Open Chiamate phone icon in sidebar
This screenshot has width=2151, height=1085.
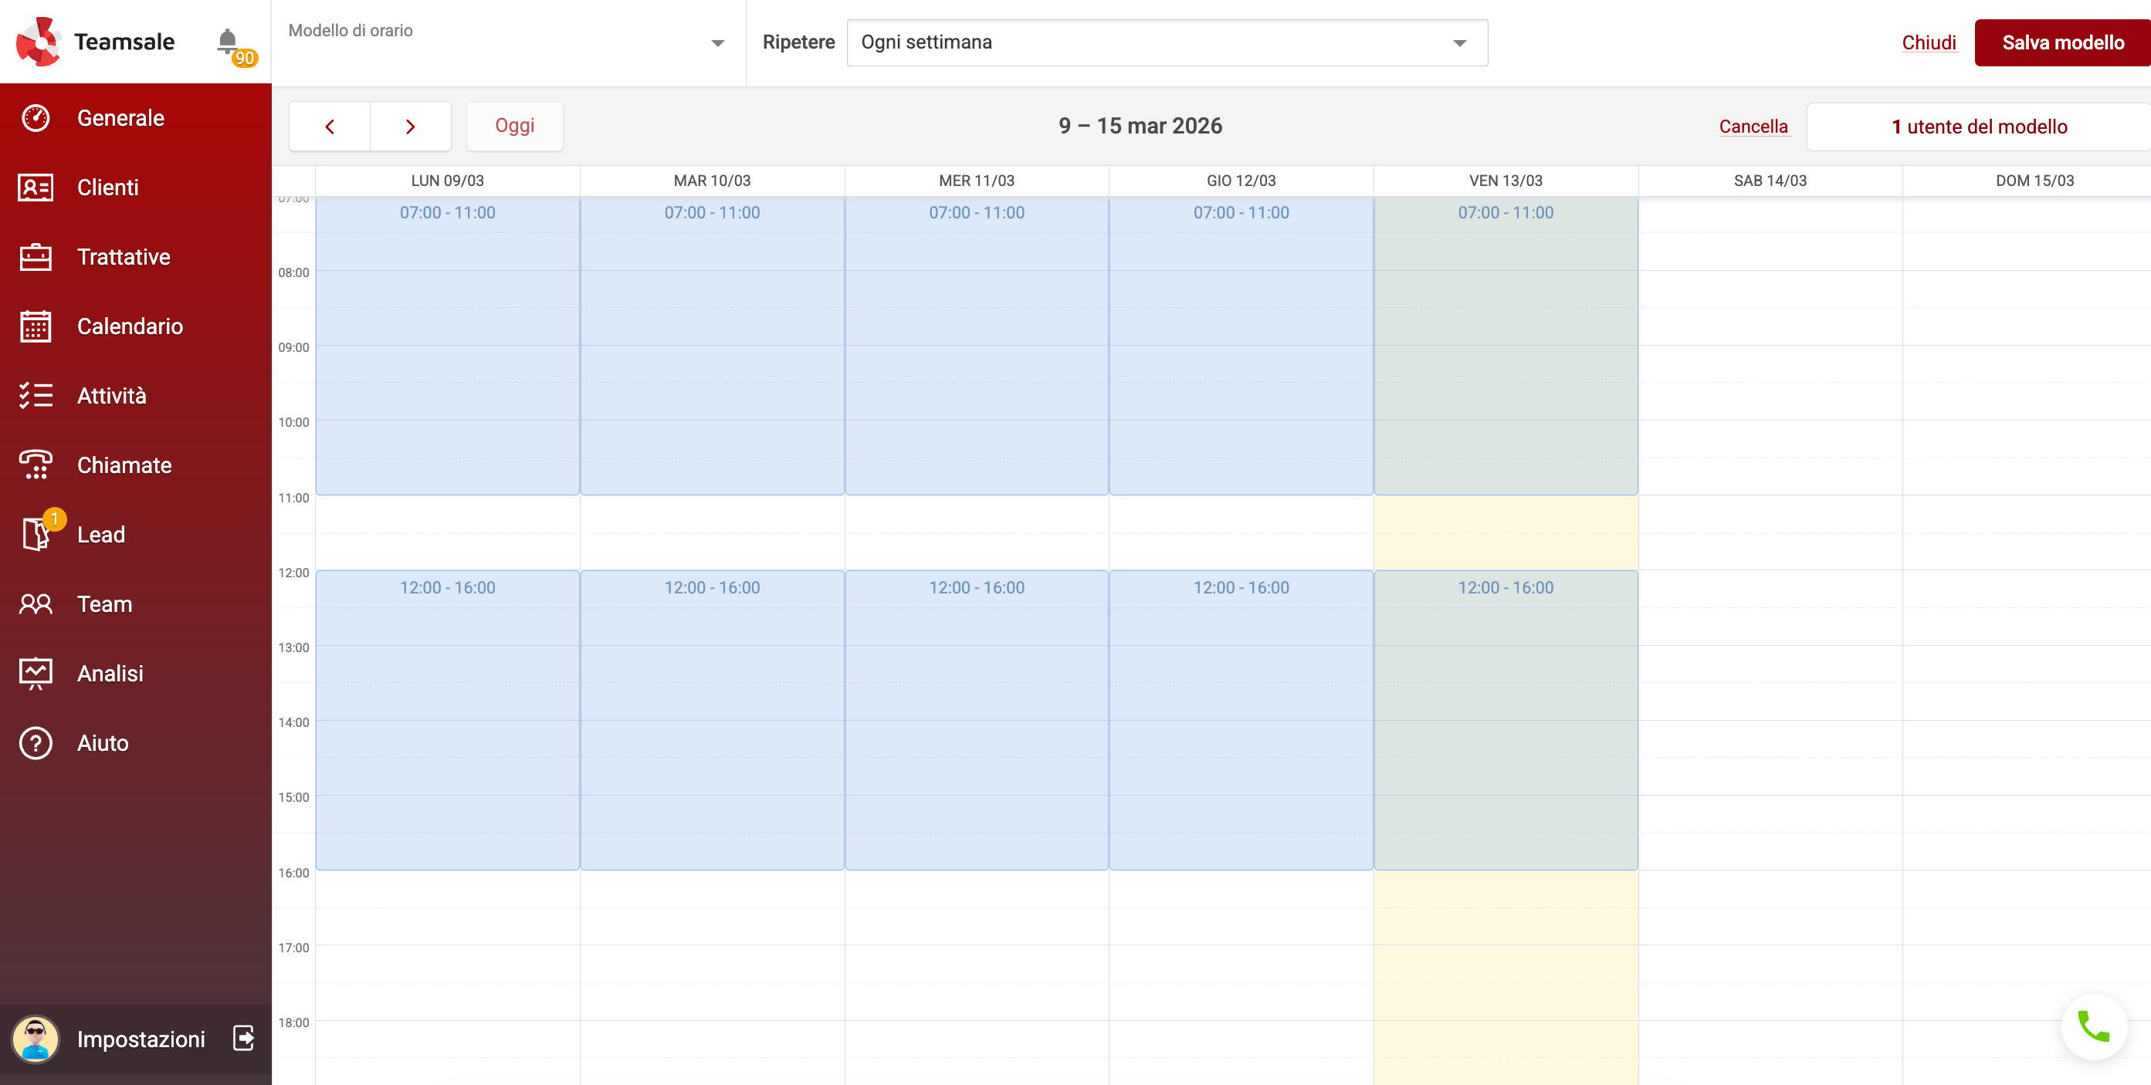[36, 465]
